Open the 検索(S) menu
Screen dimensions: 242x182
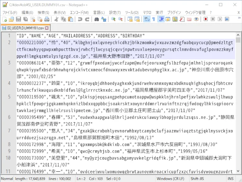pyautogui.click(x=43, y=13)
